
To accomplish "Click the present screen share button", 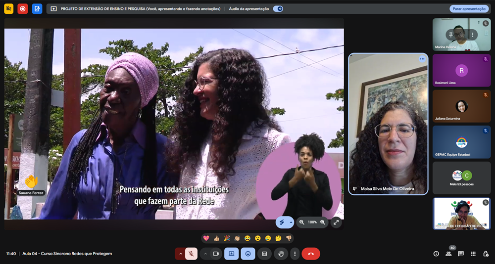I will [231, 254].
